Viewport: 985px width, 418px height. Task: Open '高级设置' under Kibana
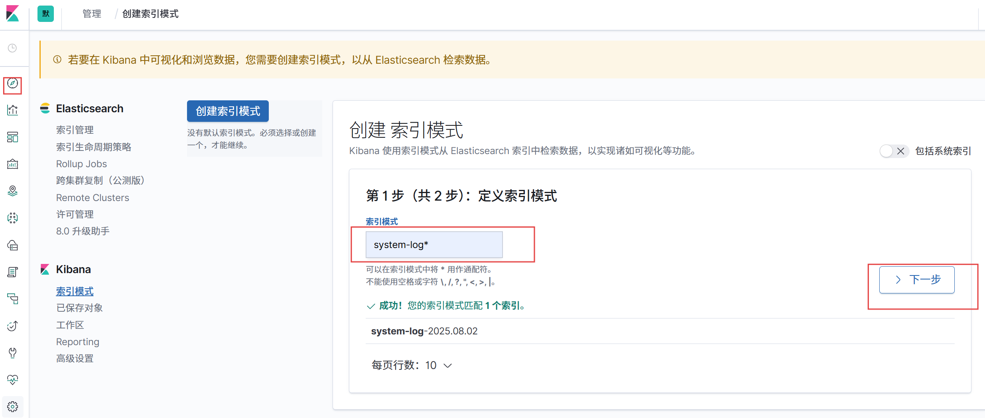[75, 359]
